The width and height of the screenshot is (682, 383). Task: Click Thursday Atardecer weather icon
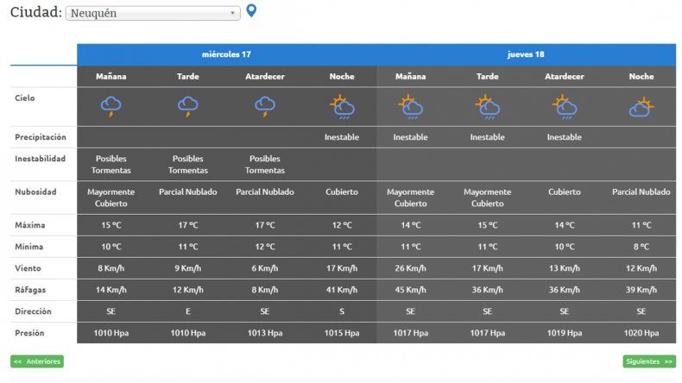pyautogui.click(x=564, y=106)
